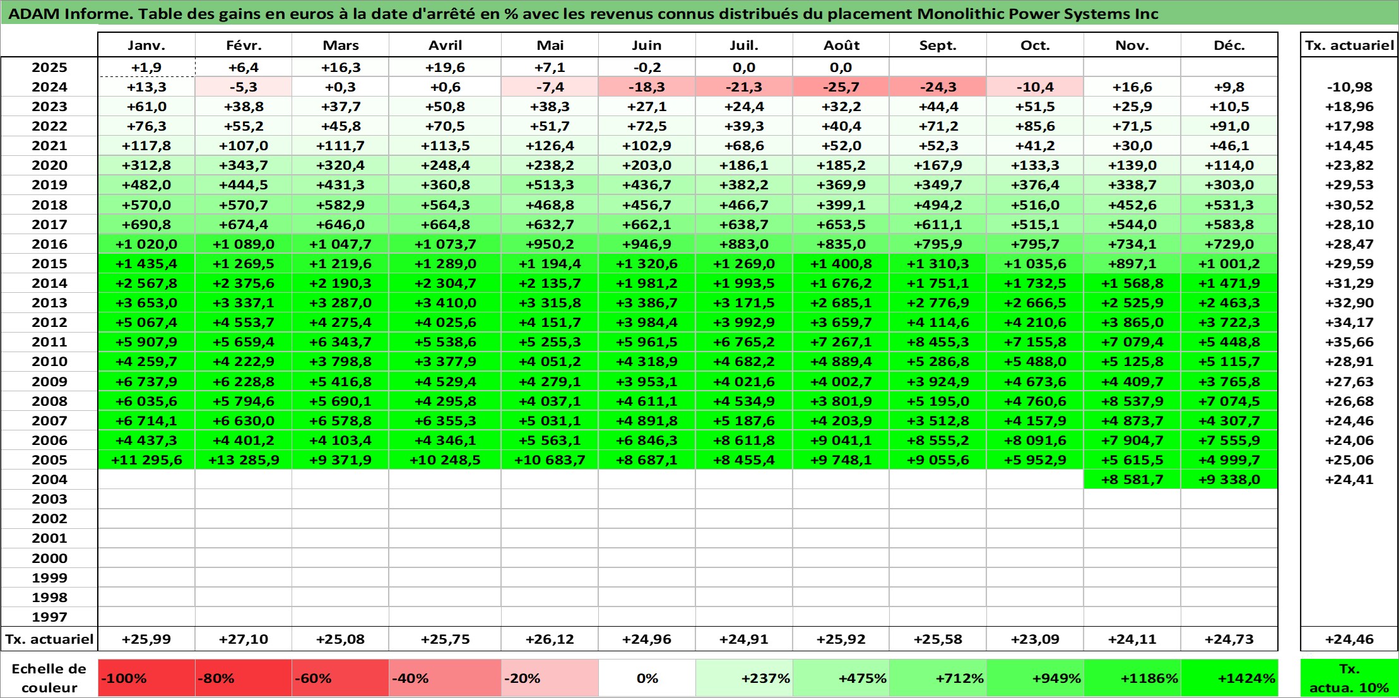Select the +19,6 cell in 2025 row

point(445,68)
